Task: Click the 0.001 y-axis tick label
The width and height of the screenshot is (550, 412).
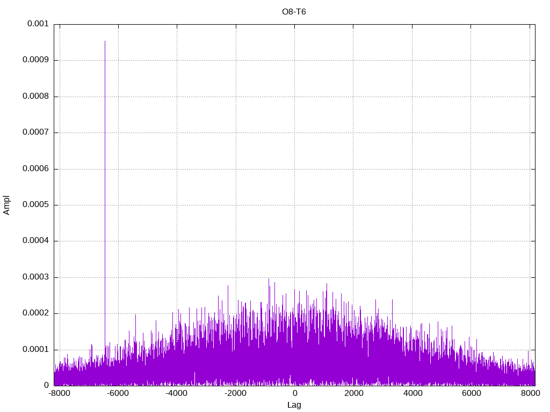Action: (37, 24)
